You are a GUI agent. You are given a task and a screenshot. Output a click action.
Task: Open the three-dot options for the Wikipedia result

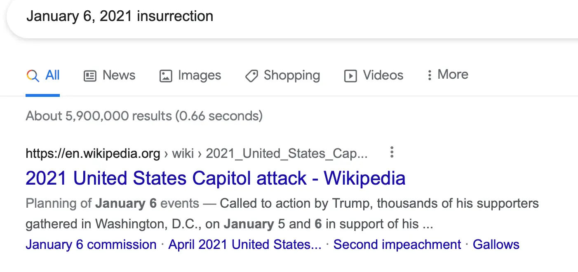tap(392, 152)
